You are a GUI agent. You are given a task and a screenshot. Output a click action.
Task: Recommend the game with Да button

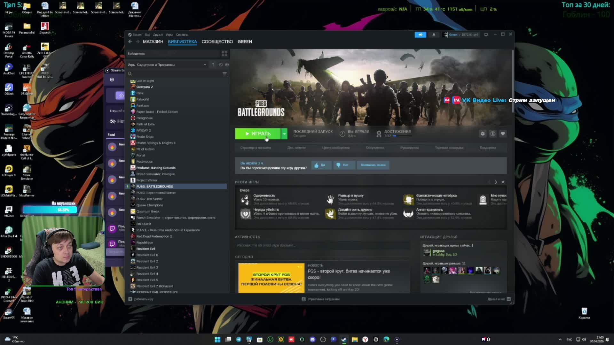(x=321, y=165)
